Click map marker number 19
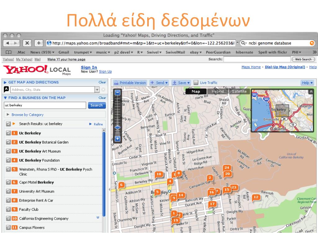 [x=176, y=221]
